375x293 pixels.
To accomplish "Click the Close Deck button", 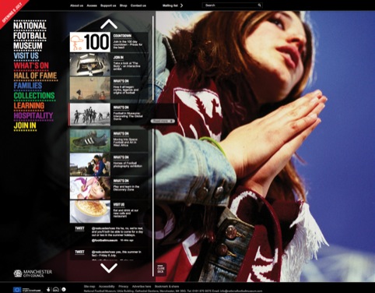I will click(161, 270).
